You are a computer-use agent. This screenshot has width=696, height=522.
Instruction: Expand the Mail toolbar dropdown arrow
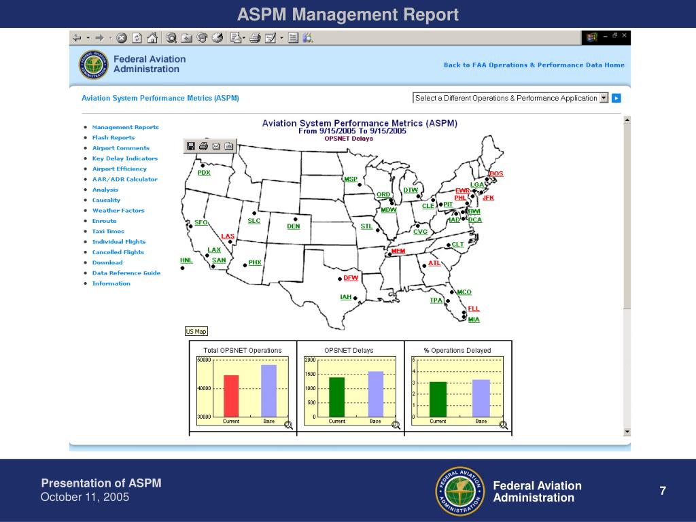coord(244,38)
